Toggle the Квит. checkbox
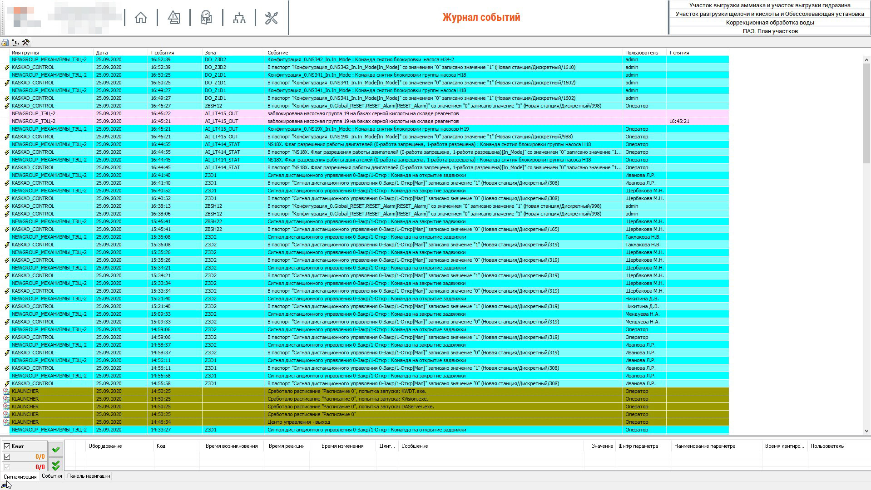Viewport: 871px width, 490px height. click(x=7, y=446)
